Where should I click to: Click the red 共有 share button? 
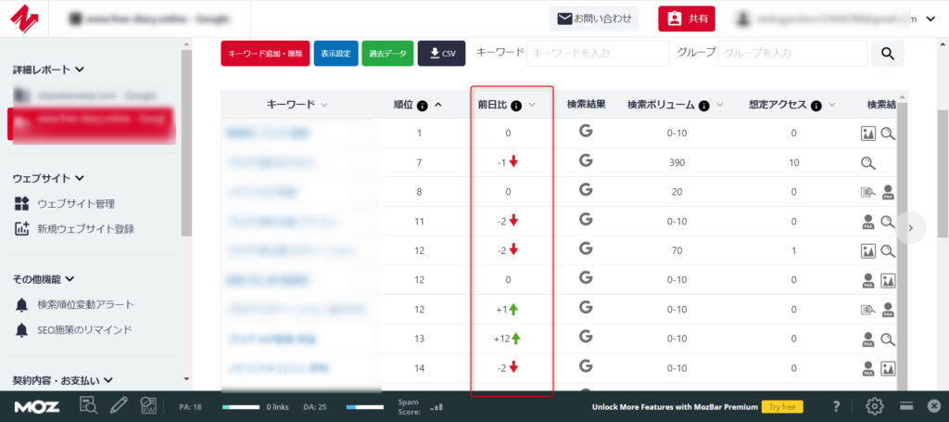pos(687,19)
